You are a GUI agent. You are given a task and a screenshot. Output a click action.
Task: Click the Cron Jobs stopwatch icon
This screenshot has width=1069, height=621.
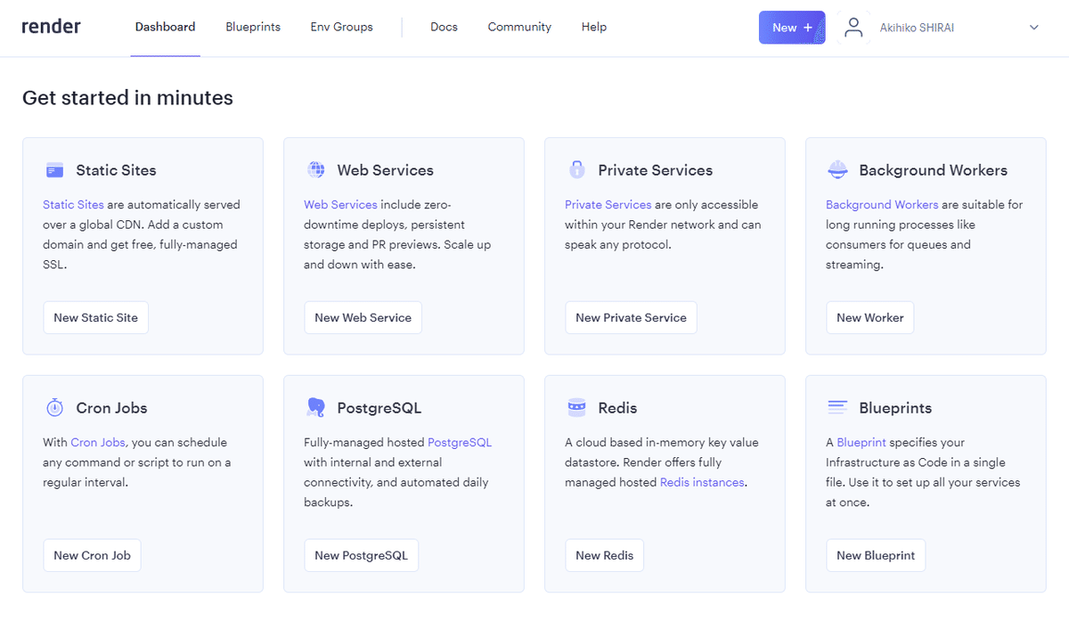tap(54, 407)
